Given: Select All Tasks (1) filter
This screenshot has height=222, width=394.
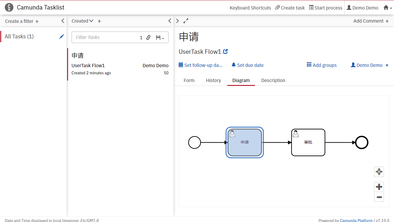Looking at the screenshot, I should pyautogui.click(x=19, y=37).
